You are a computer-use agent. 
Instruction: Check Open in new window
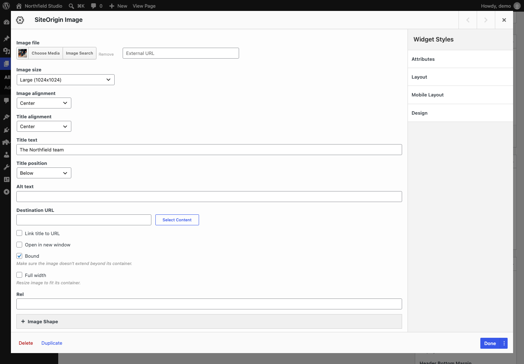[19, 245]
